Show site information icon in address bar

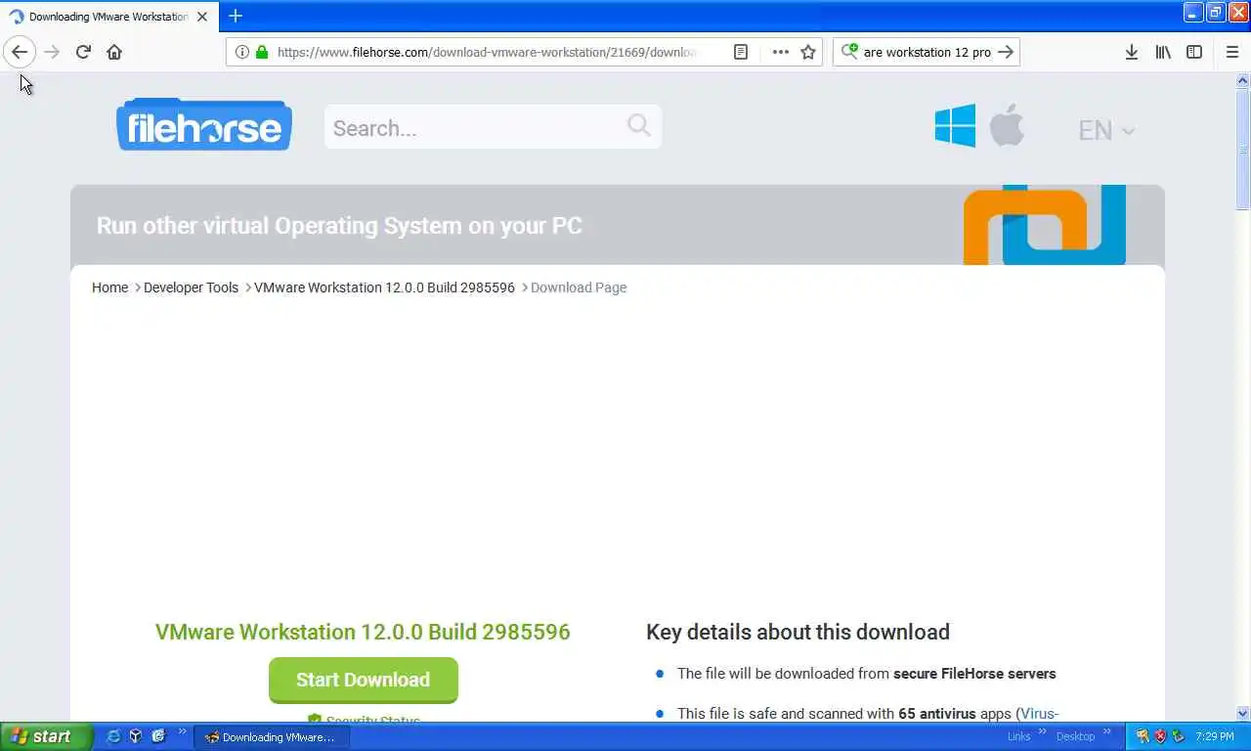(241, 52)
